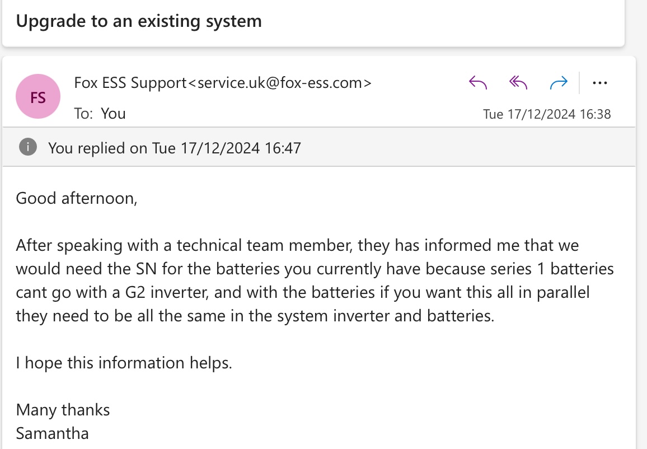Click the info icon beside reply notice
647x449 pixels.
[x=27, y=147]
